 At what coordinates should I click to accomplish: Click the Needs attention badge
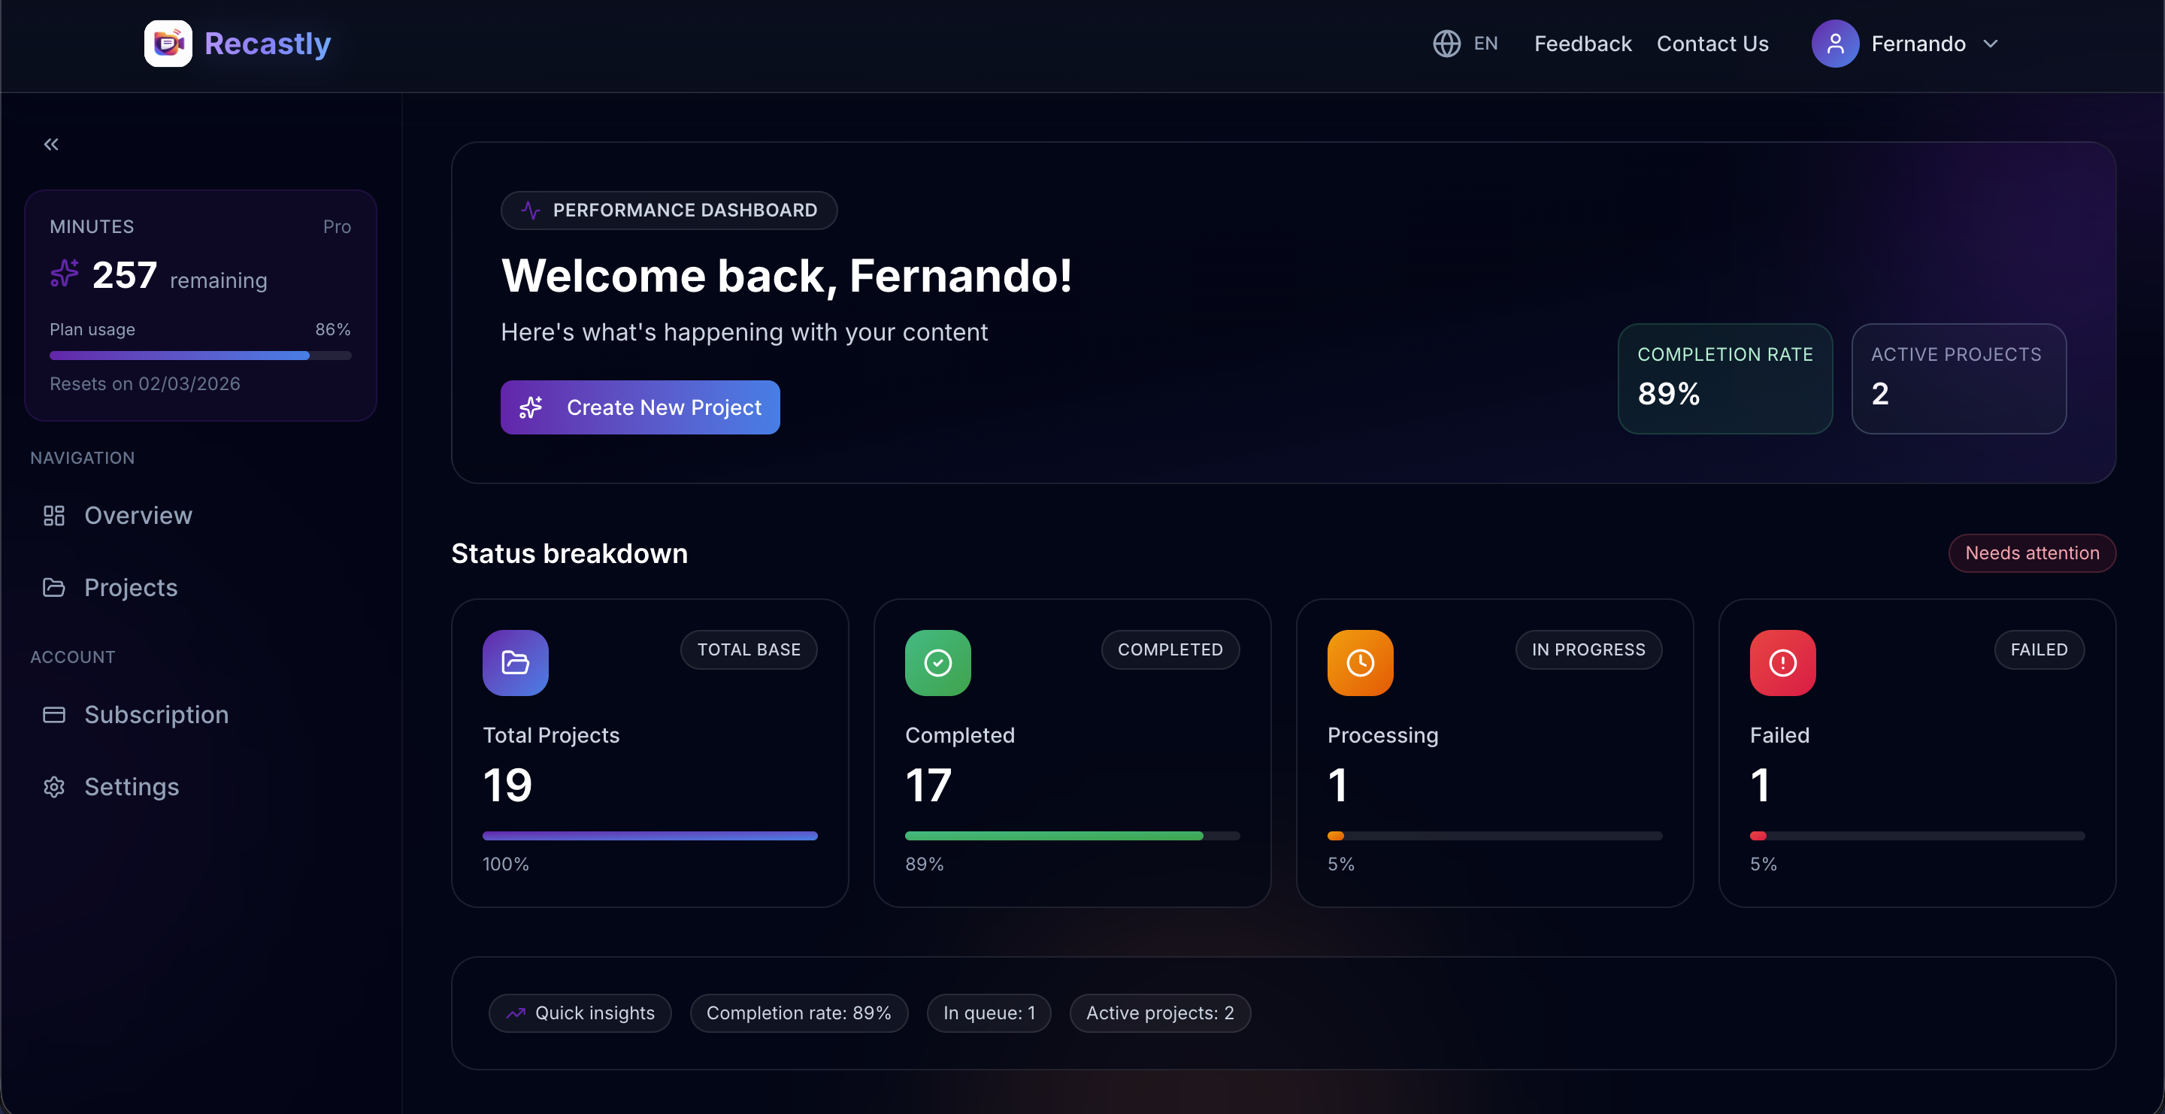coord(2031,552)
